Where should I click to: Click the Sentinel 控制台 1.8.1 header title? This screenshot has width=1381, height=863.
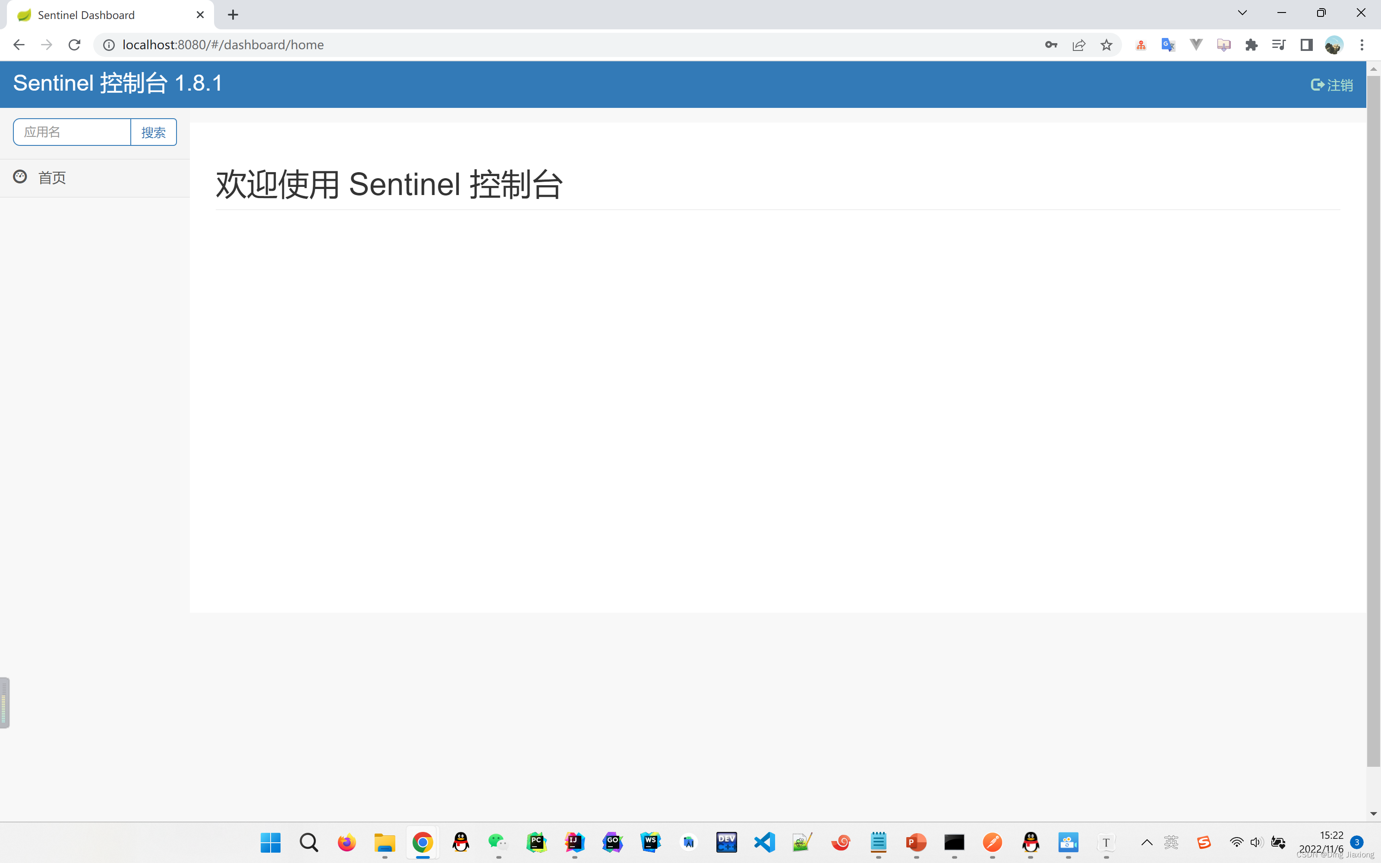[117, 83]
